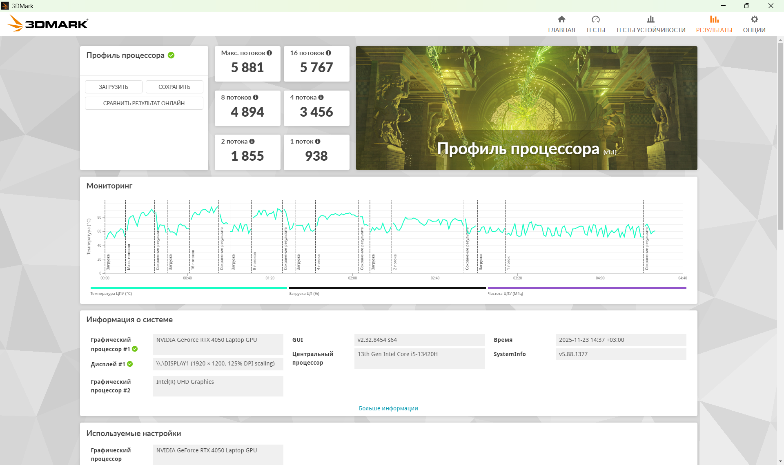The height and width of the screenshot is (465, 784).
Task: Click the gauge icon above ТЕСТЫ
Action: [595, 19]
